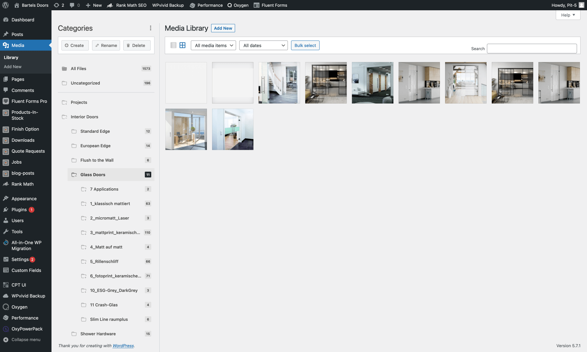The width and height of the screenshot is (587, 352).
Task: Expand the Help panel
Action: 568,15
